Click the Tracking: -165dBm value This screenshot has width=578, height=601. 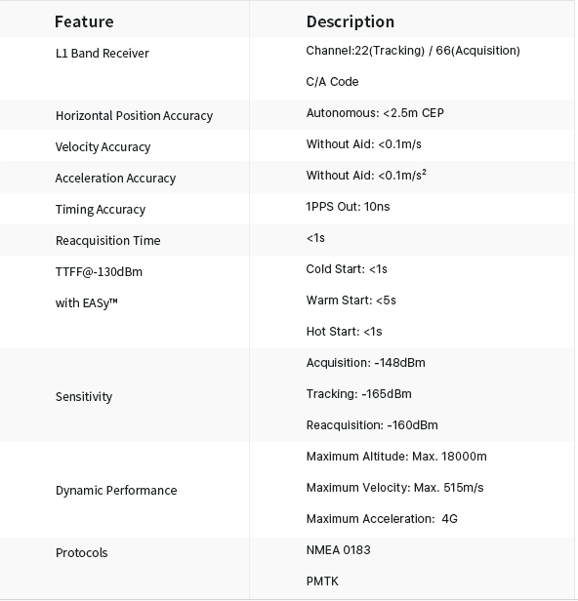(x=358, y=394)
